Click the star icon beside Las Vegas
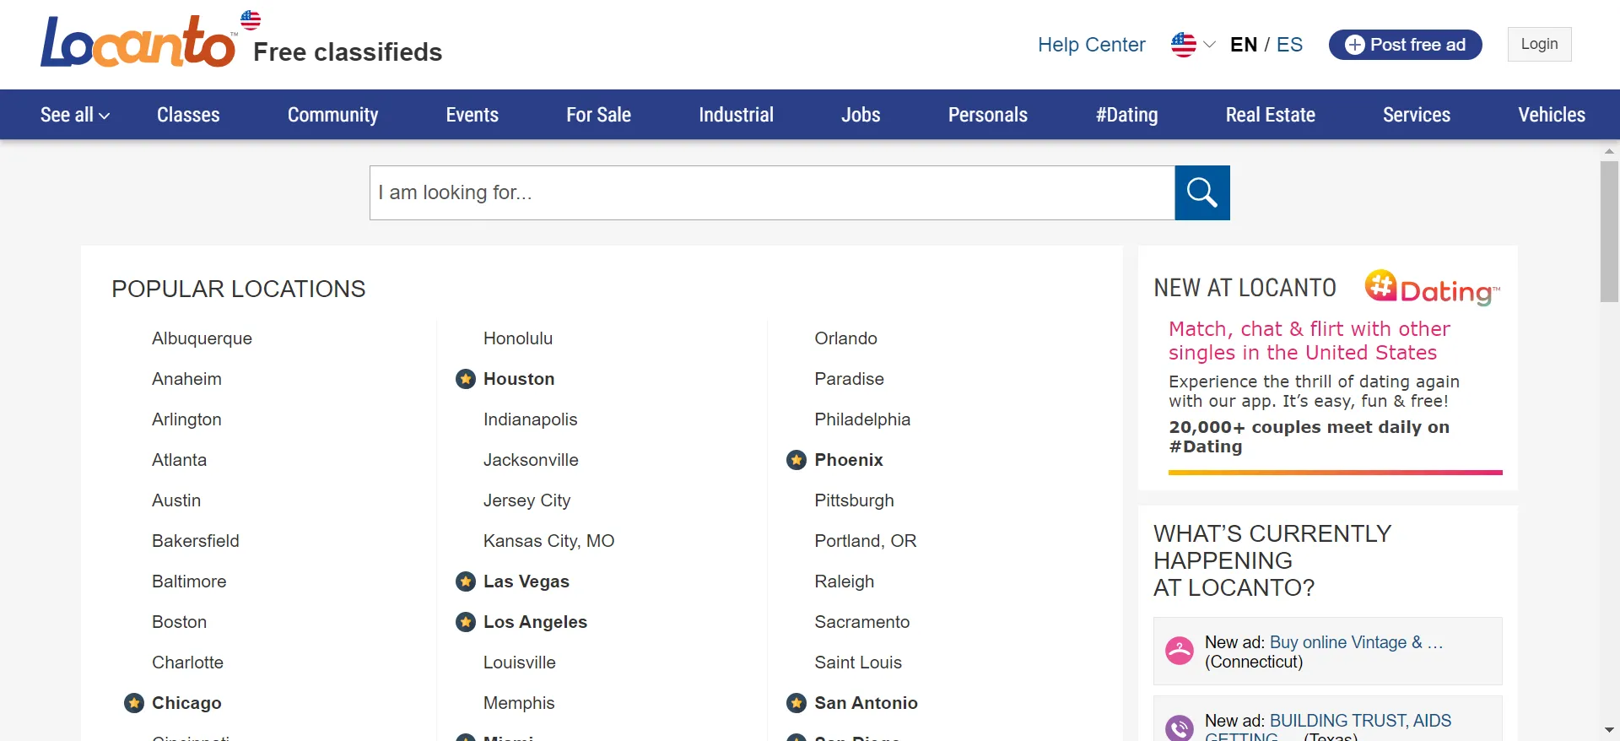This screenshot has height=741, width=1620. click(x=466, y=581)
